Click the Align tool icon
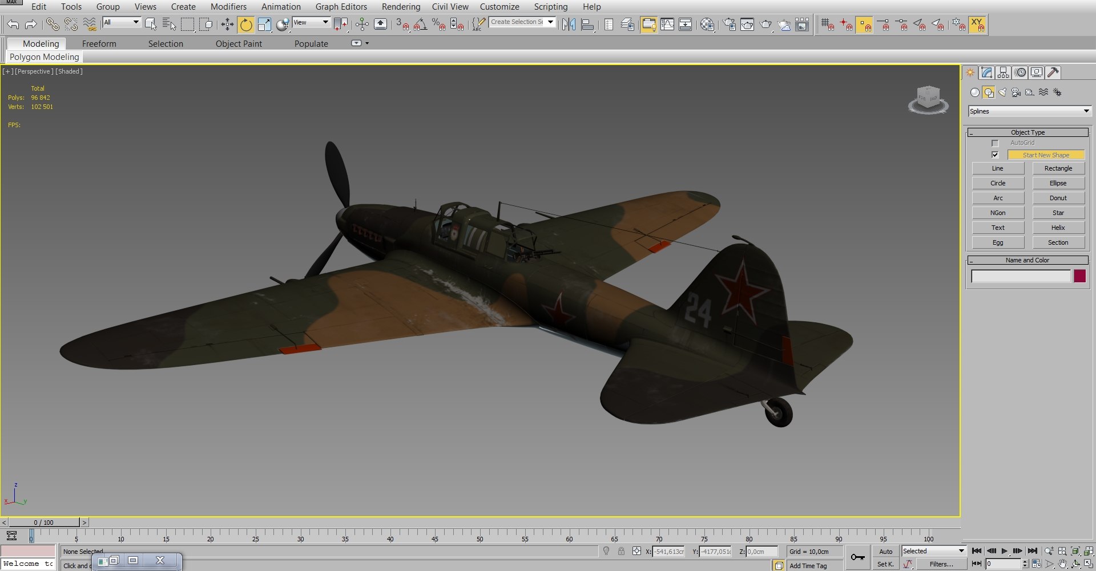The height and width of the screenshot is (571, 1096). 587,24
